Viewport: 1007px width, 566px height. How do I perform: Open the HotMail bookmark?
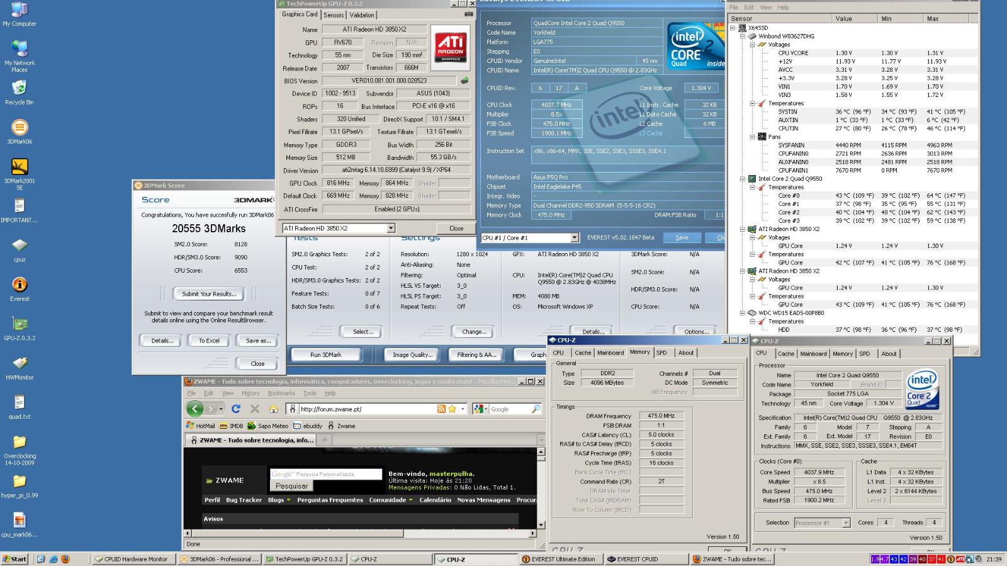[201, 426]
